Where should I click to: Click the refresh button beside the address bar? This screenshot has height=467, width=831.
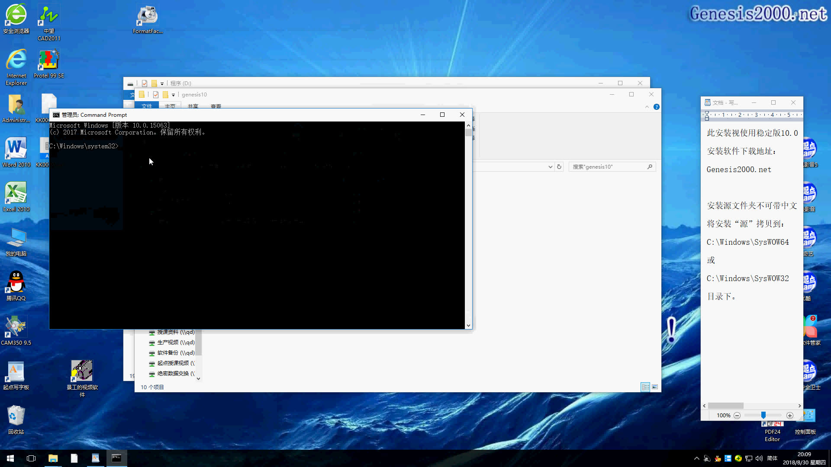point(559,166)
